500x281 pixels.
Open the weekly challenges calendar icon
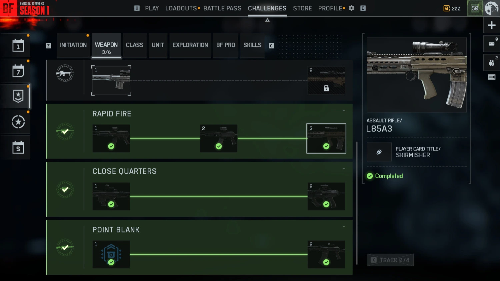pos(18,71)
